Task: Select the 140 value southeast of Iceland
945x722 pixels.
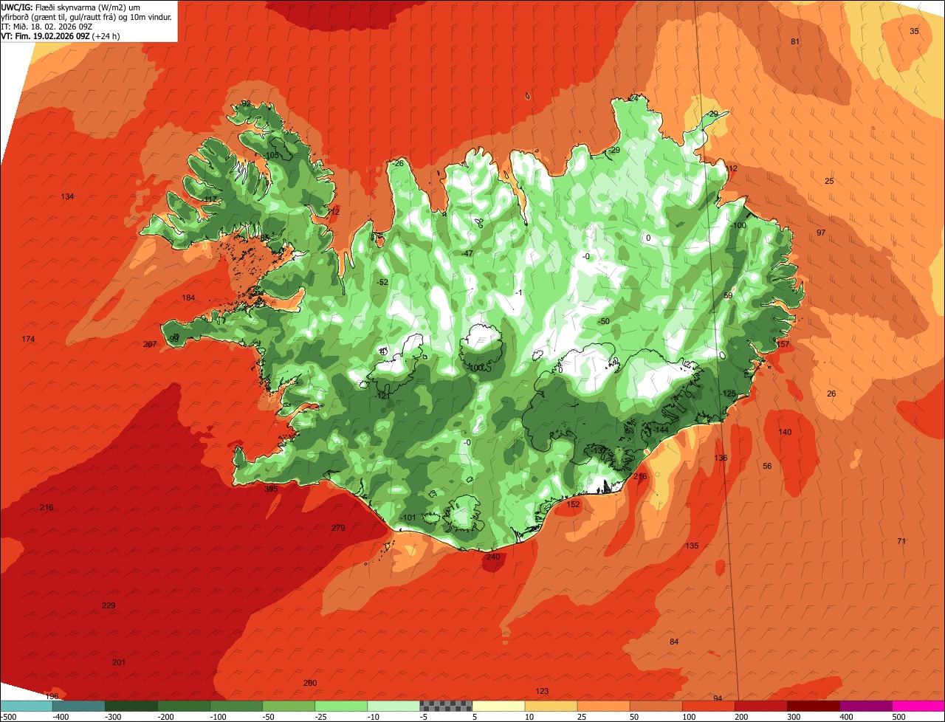Action: (x=785, y=432)
